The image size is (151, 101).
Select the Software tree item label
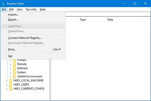coord(22,68)
